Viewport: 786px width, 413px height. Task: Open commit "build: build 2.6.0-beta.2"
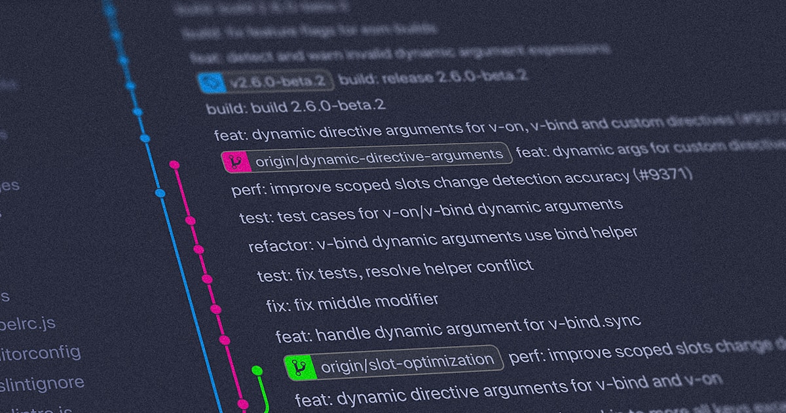point(295,106)
